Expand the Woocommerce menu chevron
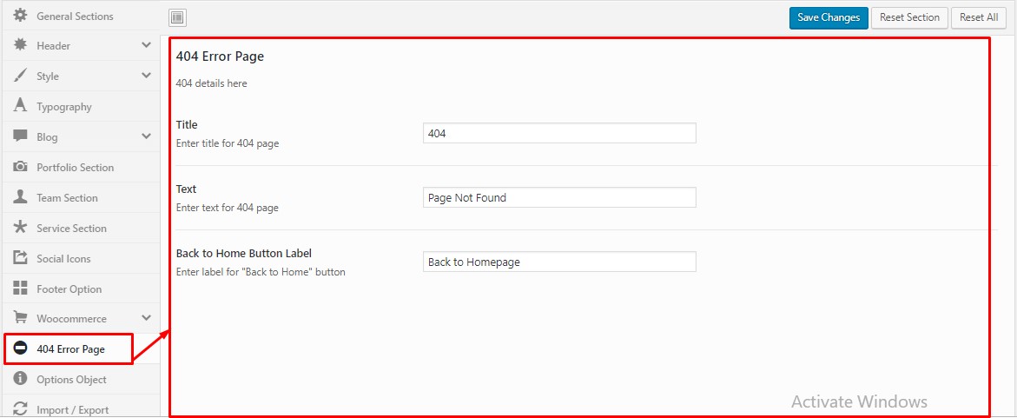Viewport: 1017px width, 418px height. [x=146, y=318]
